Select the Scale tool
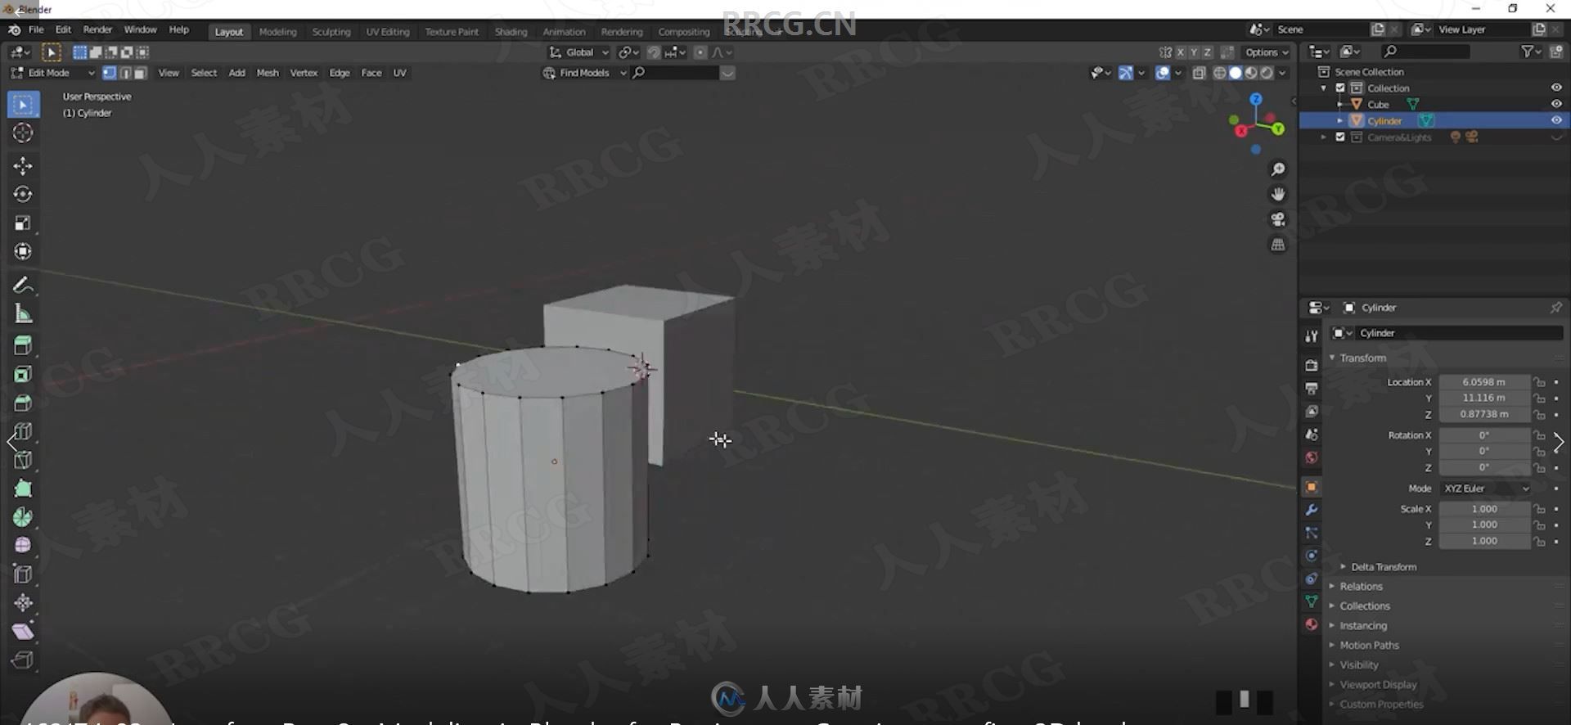 click(23, 223)
